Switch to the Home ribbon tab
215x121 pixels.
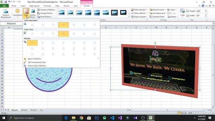coord(14,6)
